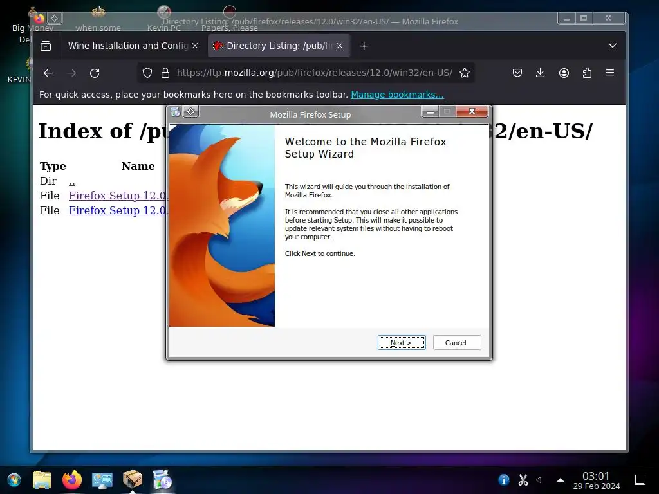Open the Manage bookmarks link
659x494 pixels.
click(x=397, y=95)
